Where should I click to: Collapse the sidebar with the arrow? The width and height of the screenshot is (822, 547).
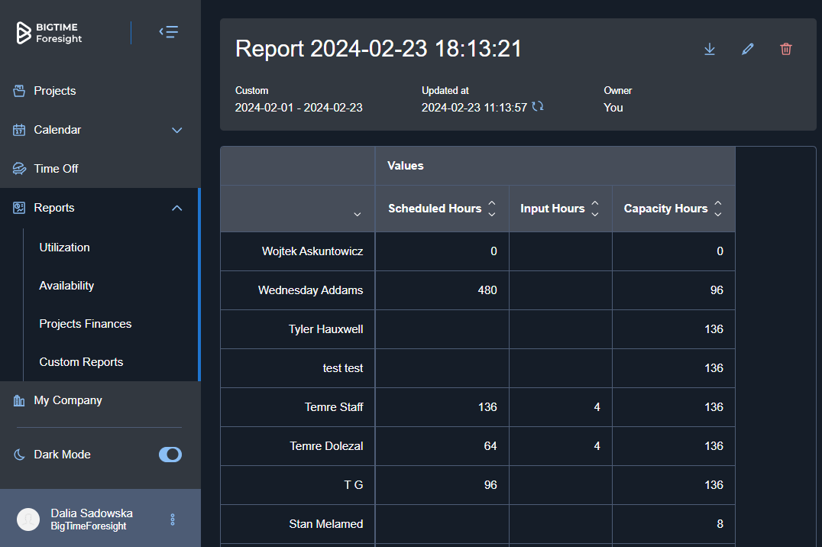tap(169, 32)
